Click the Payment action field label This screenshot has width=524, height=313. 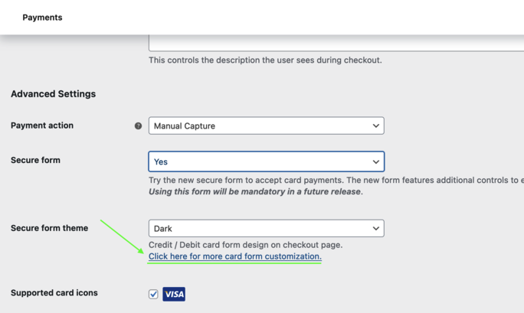pyautogui.click(x=42, y=126)
